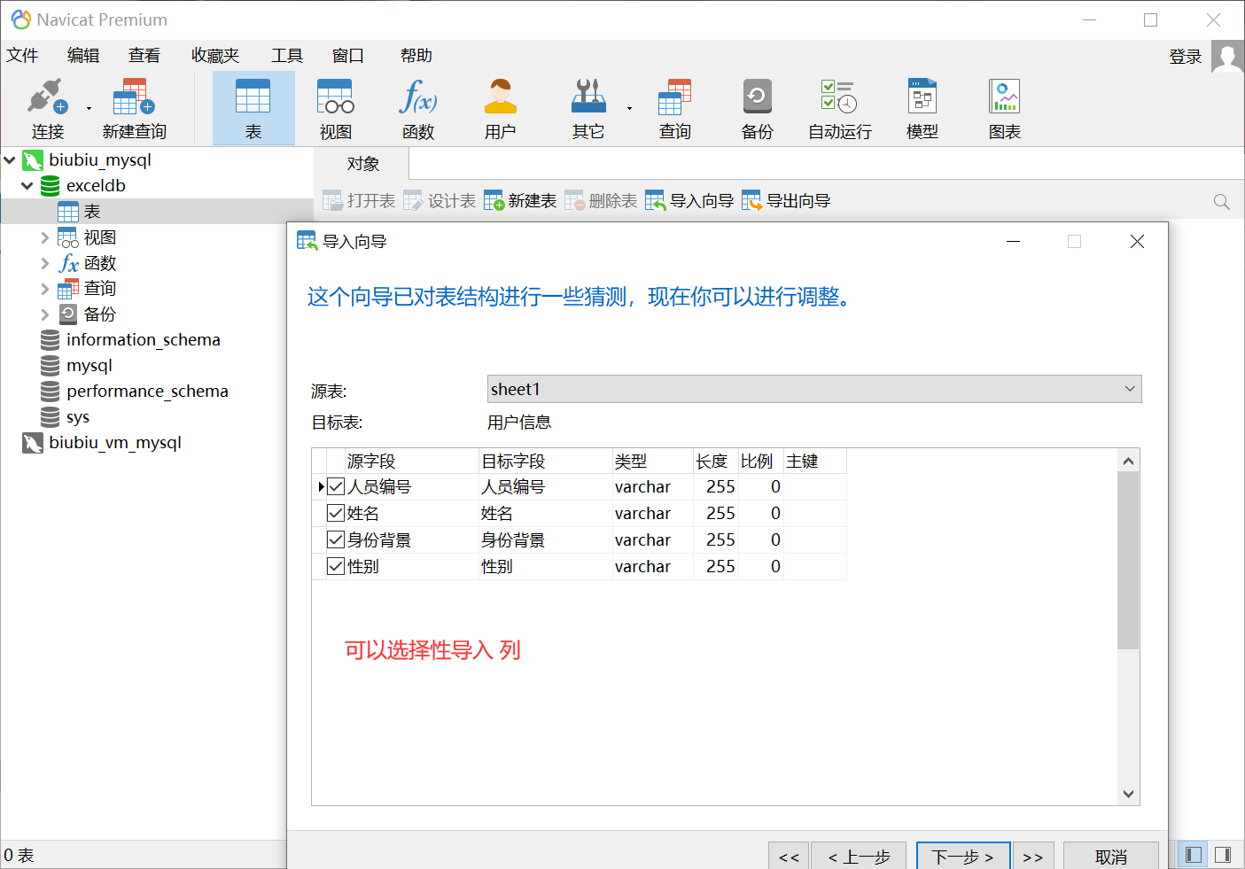Collapse the biubiu_mysql connection node
This screenshot has width=1245, height=869.
tap(10, 160)
